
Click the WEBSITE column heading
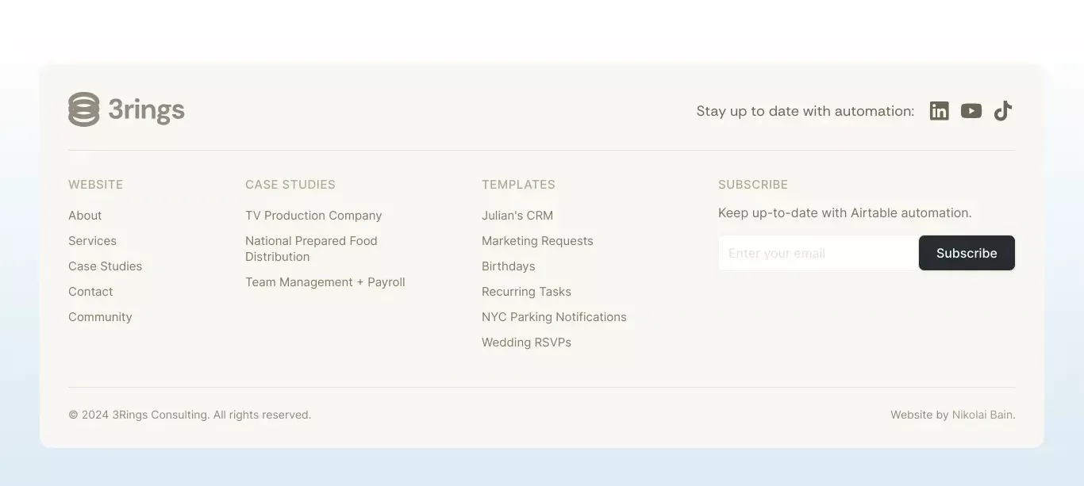point(95,185)
